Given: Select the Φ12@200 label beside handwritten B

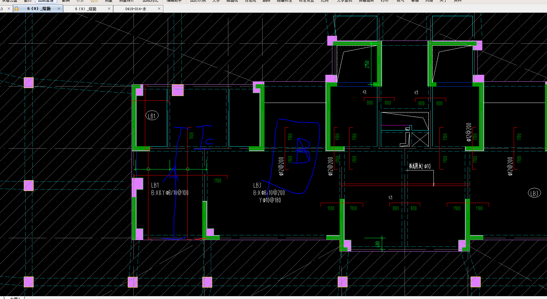Looking at the screenshot, I should [x=281, y=166].
